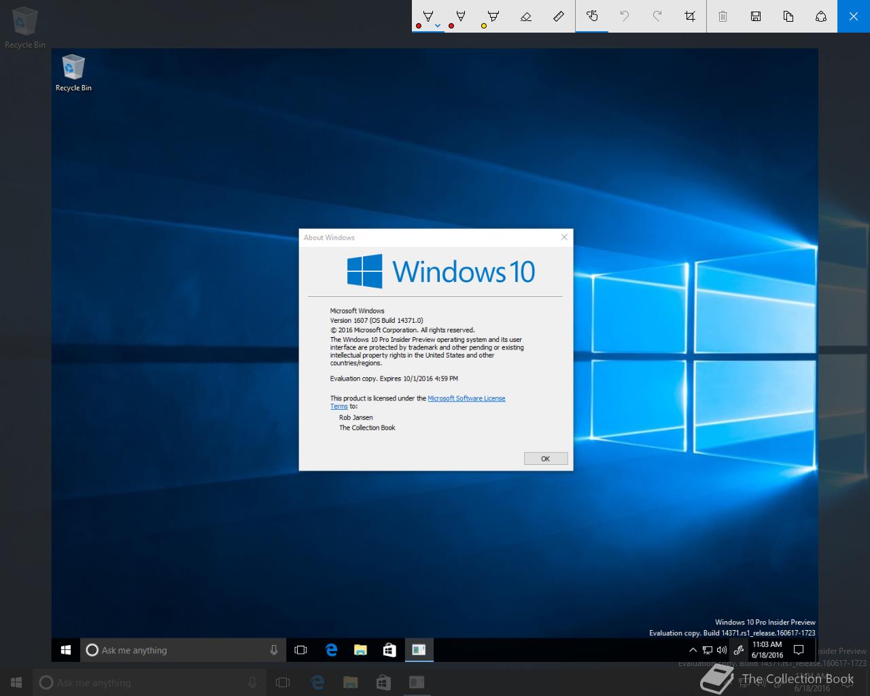Share the screen sketch
Image resolution: width=870 pixels, height=696 pixels.
pos(820,16)
